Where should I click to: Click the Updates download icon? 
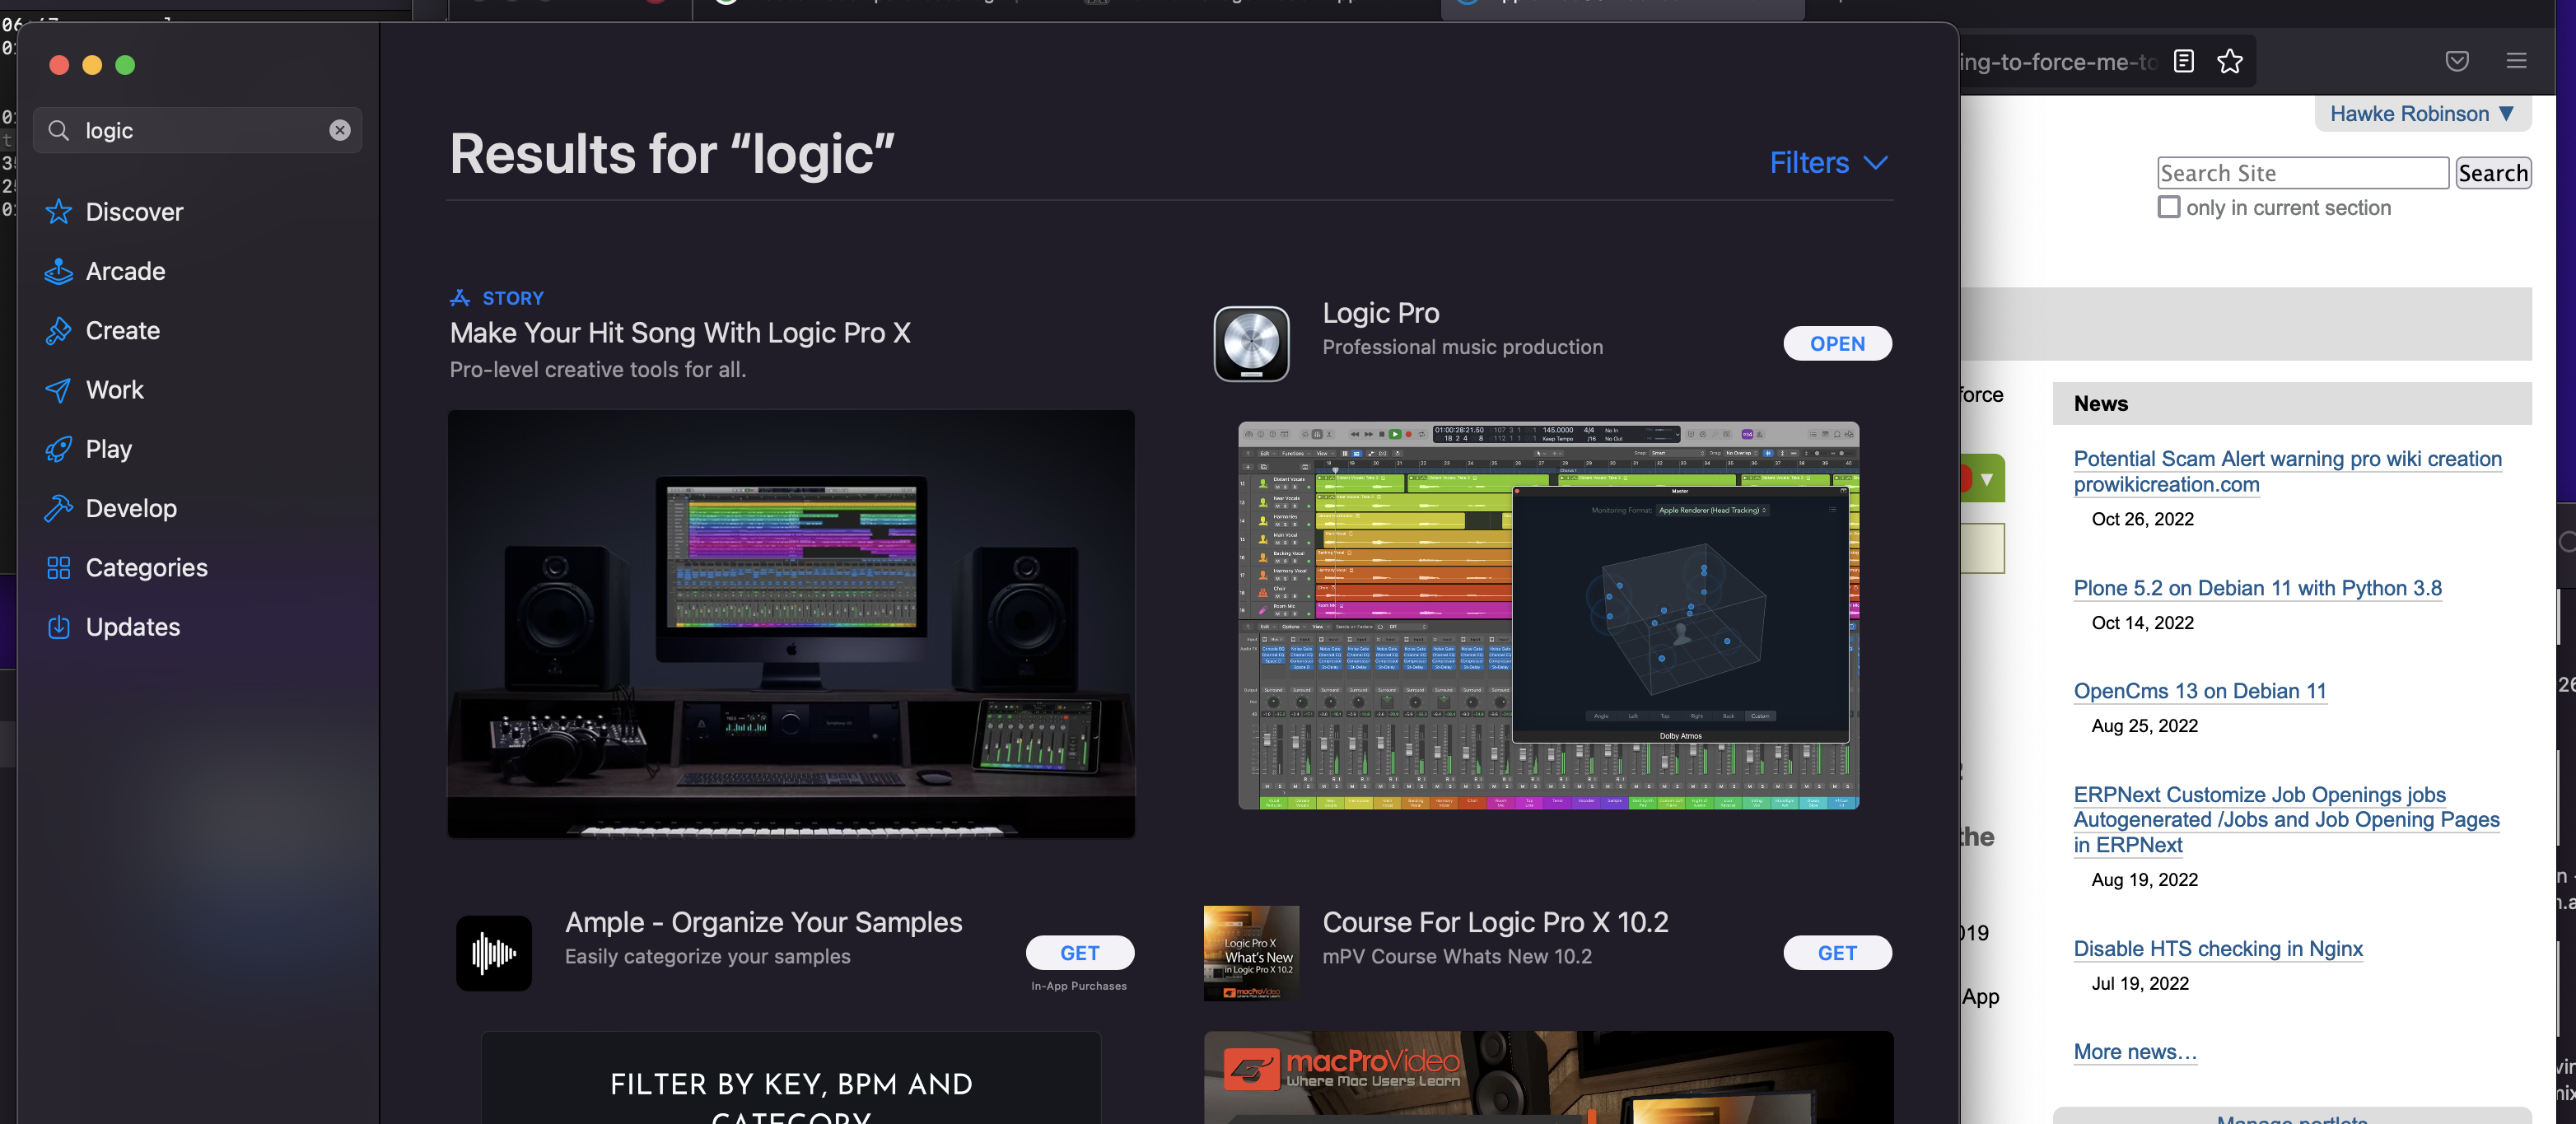(x=58, y=627)
